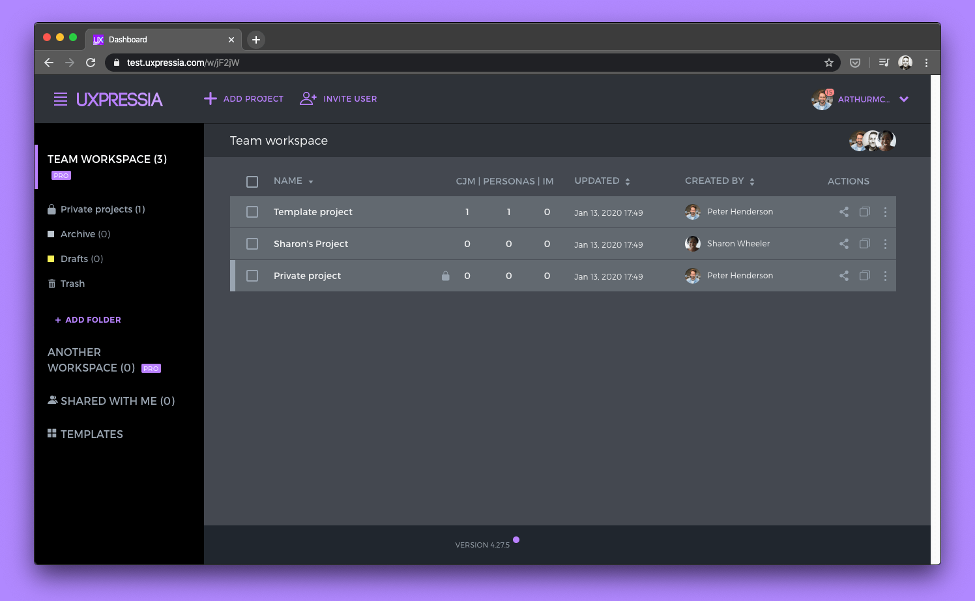Select all projects with header checkbox

tap(252, 182)
